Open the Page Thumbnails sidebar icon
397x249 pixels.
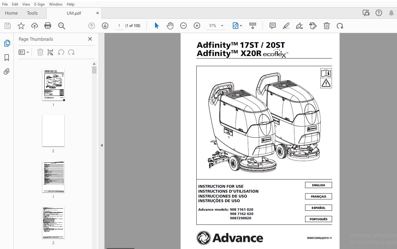click(x=7, y=43)
